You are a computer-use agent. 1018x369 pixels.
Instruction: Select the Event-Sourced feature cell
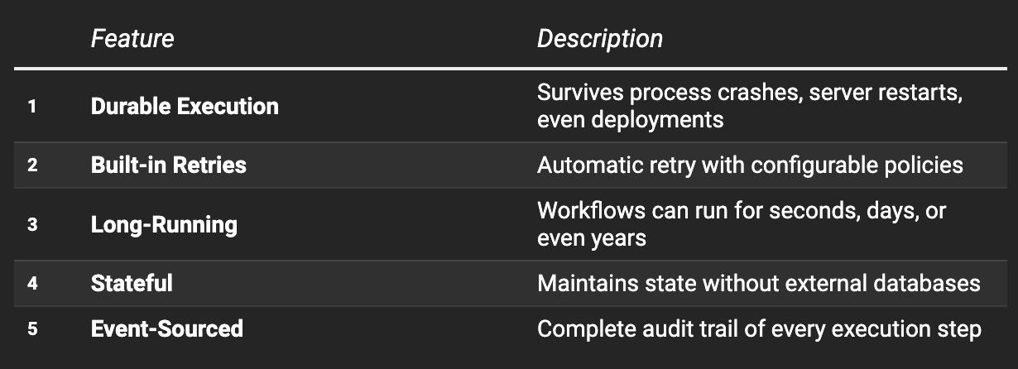[167, 328]
